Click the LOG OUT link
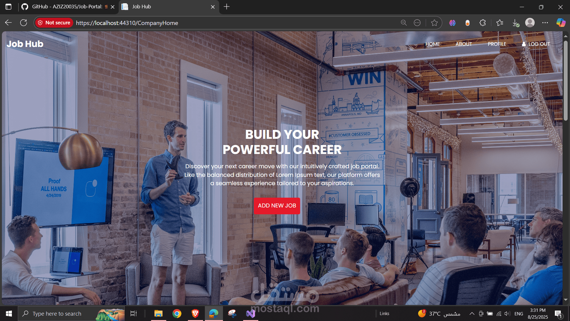The height and width of the screenshot is (321, 570). click(536, 44)
